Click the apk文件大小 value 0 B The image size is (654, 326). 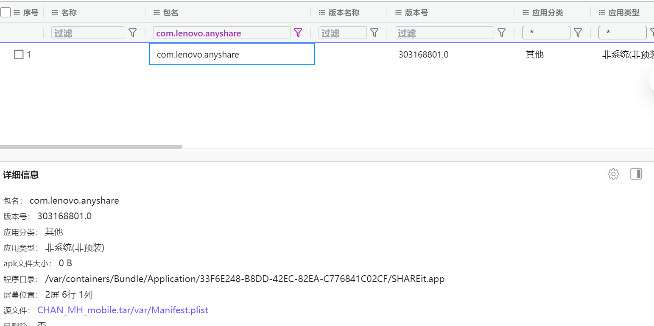(65, 263)
